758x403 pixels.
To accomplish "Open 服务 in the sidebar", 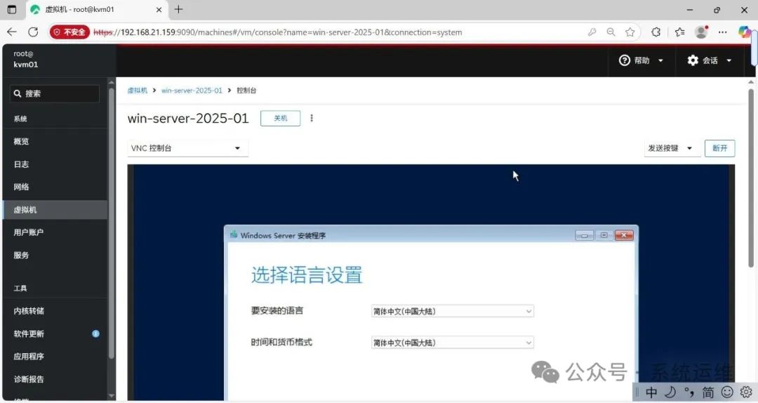I will (x=55, y=256).
